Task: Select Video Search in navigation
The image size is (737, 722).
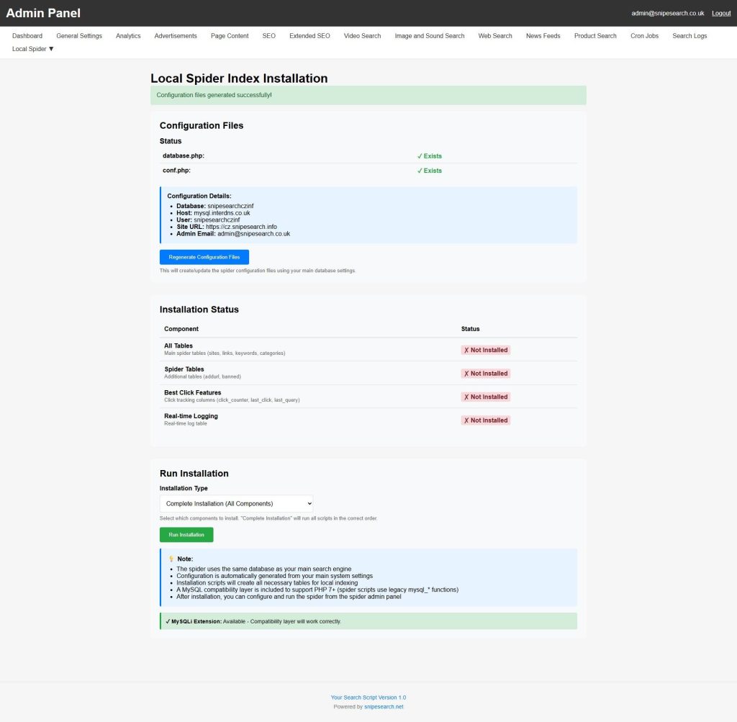Action: click(x=362, y=36)
